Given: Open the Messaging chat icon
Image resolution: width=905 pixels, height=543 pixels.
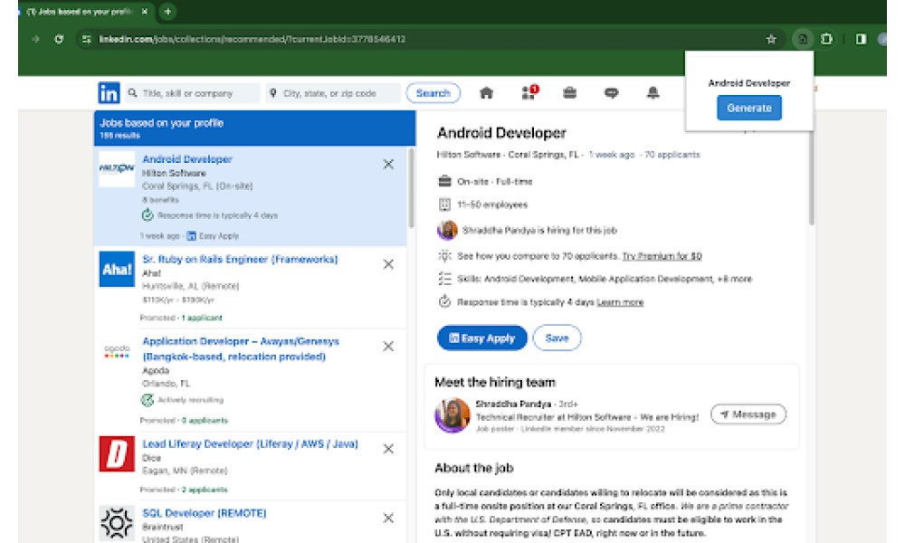Looking at the screenshot, I should 611,93.
